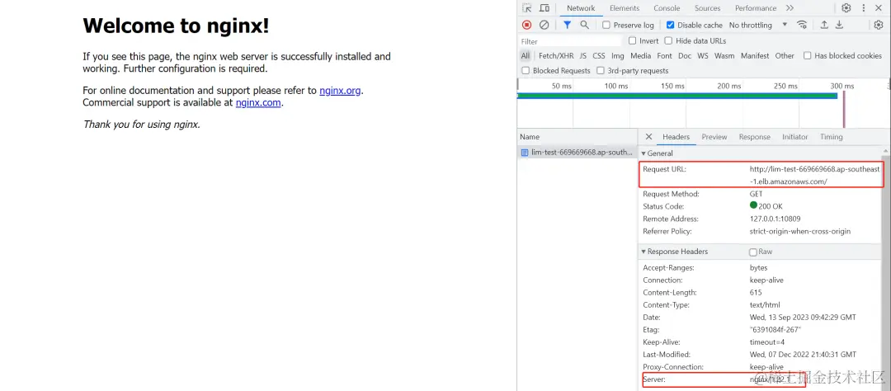Filter requests by Doc
This screenshot has width=891, height=391.
[685, 56]
